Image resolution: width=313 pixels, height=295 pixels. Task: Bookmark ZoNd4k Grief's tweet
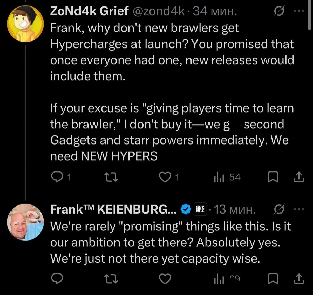point(273,177)
